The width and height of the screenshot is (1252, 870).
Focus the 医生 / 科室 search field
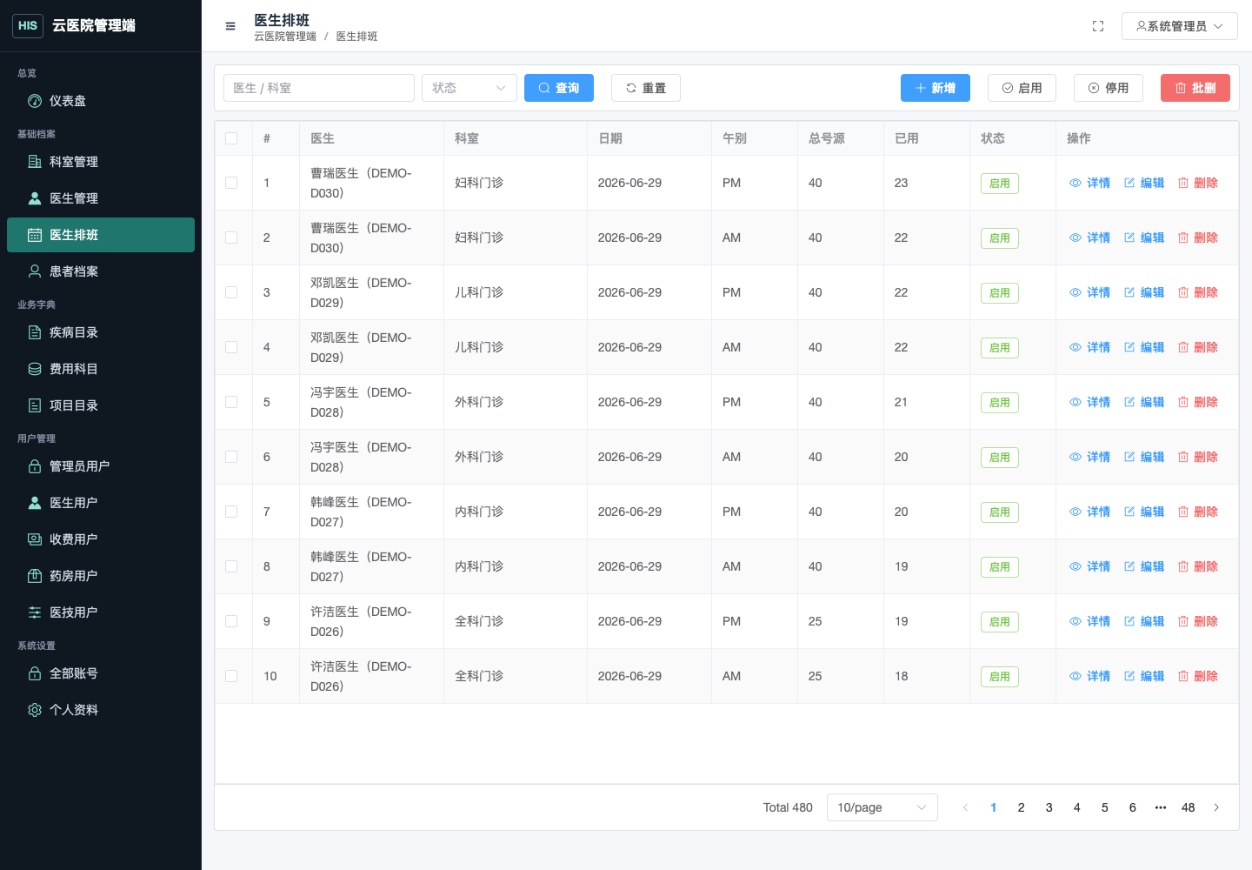click(319, 88)
